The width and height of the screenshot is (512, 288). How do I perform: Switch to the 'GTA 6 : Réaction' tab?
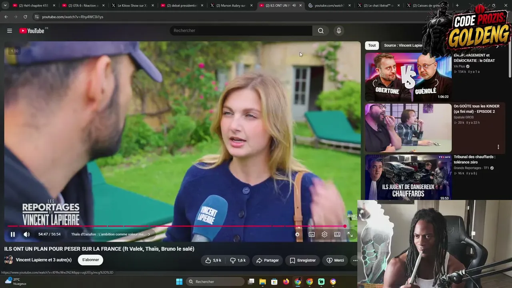click(x=83, y=6)
